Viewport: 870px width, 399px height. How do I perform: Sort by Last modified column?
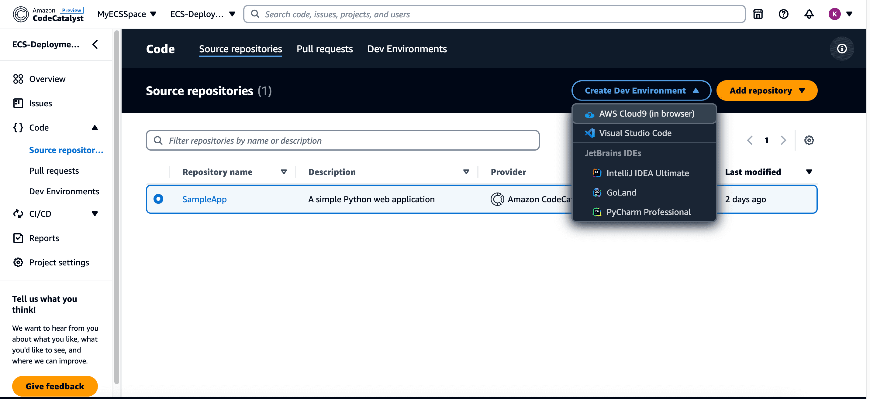point(809,172)
